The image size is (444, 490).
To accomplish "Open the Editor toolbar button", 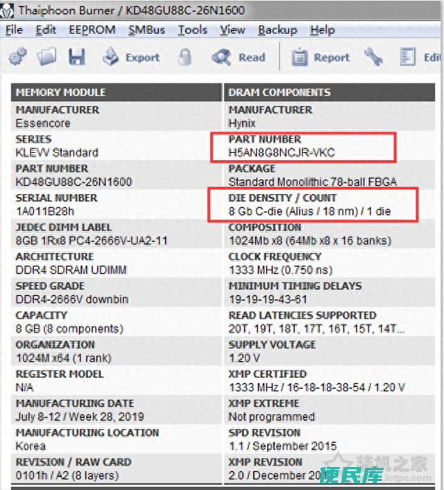I will tap(420, 58).
